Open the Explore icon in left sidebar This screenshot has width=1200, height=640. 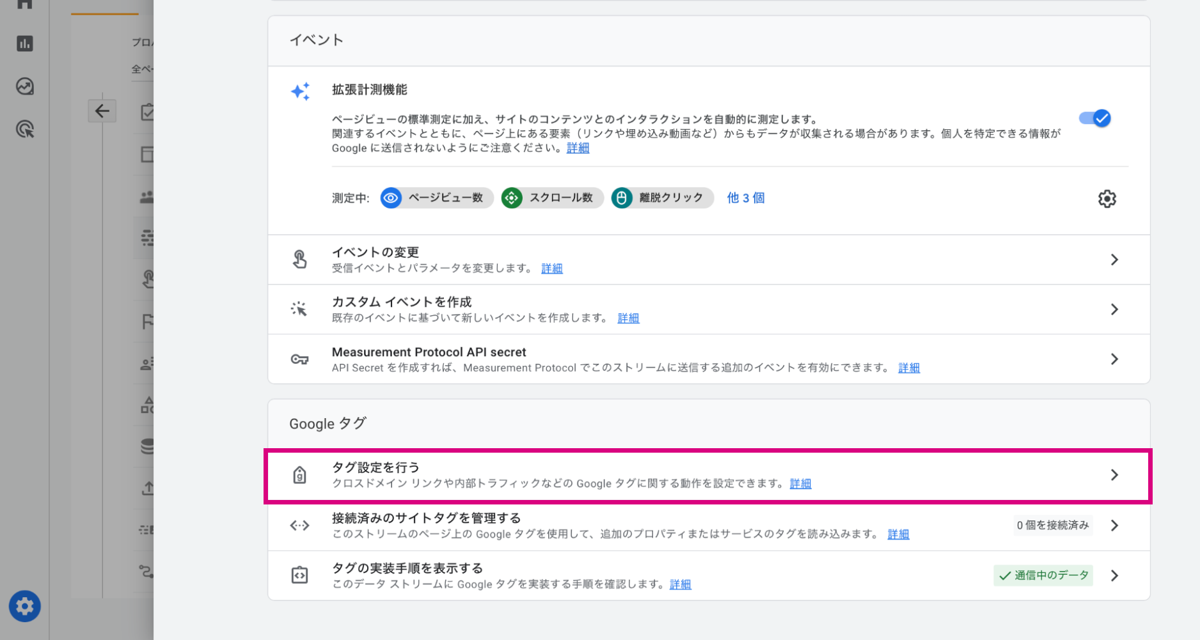(x=25, y=86)
